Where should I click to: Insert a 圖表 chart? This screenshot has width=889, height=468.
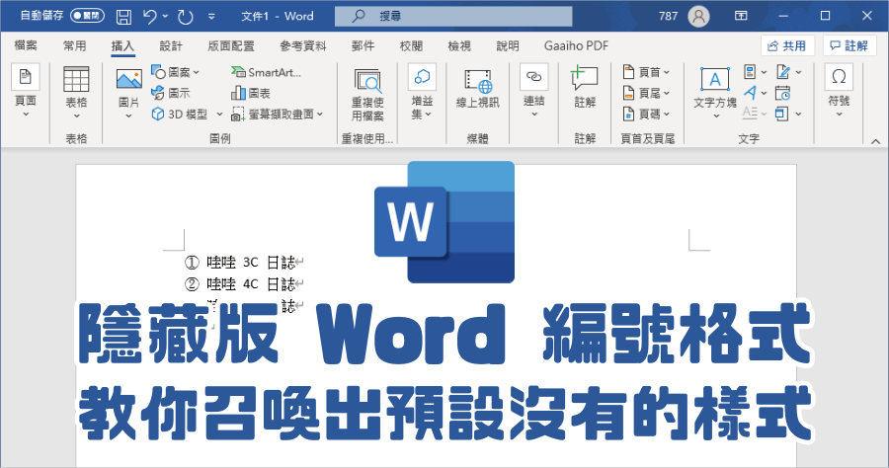pos(251,93)
